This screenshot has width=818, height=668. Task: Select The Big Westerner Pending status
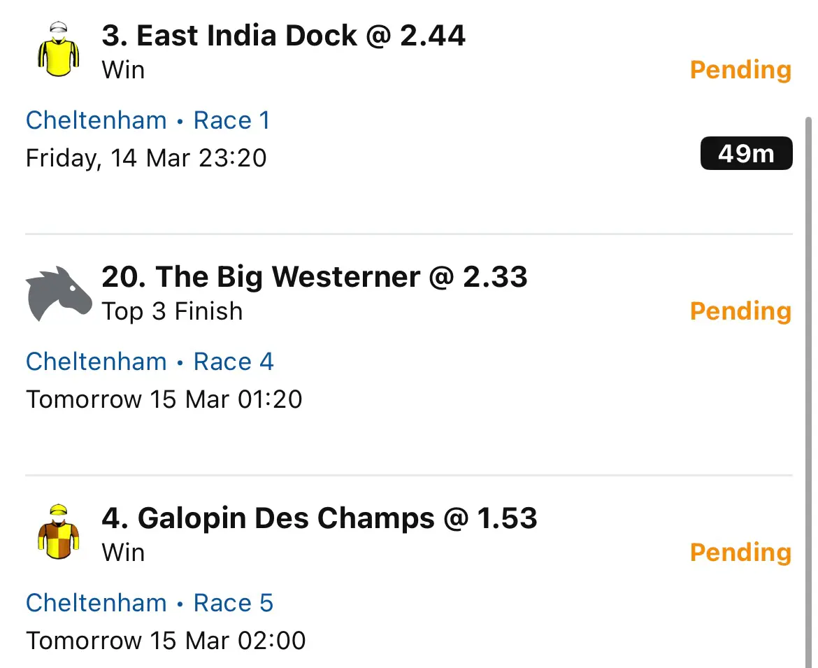coord(741,311)
